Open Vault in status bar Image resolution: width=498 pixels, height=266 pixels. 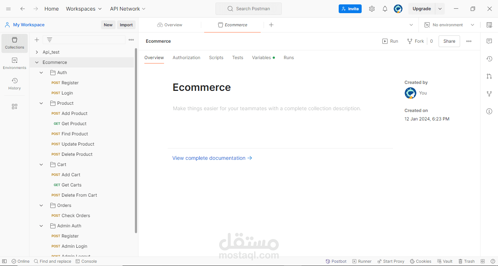tap(444, 261)
